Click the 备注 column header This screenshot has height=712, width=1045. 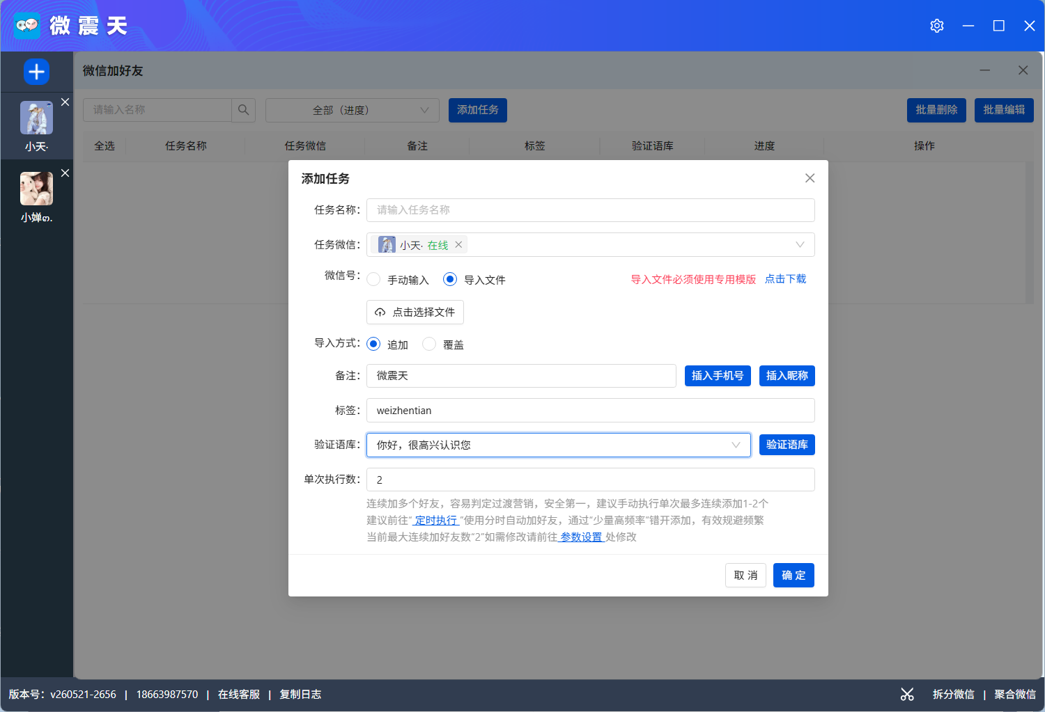coord(417,145)
